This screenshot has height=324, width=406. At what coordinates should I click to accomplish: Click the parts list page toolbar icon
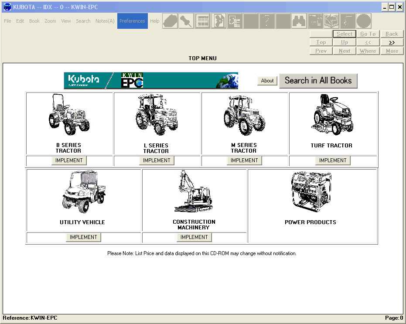(235, 21)
